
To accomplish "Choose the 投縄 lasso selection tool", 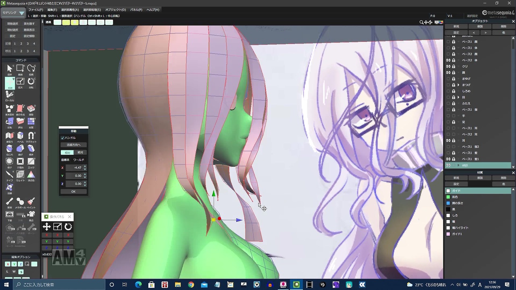I will coord(31,70).
